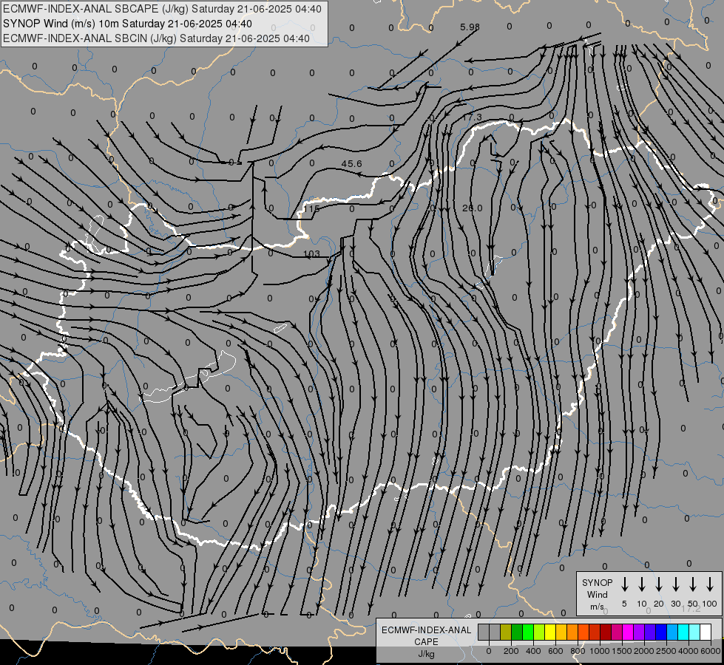Click the 45.6 value on the map
The image size is (724, 665).
[351, 164]
